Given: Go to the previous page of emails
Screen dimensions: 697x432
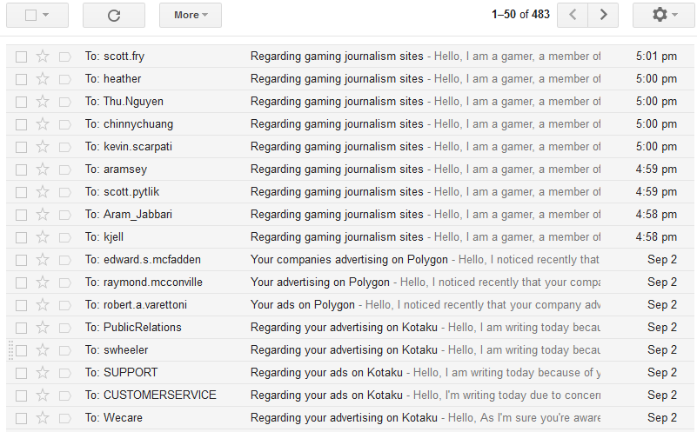Looking at the screenshot, I should 573,15.
